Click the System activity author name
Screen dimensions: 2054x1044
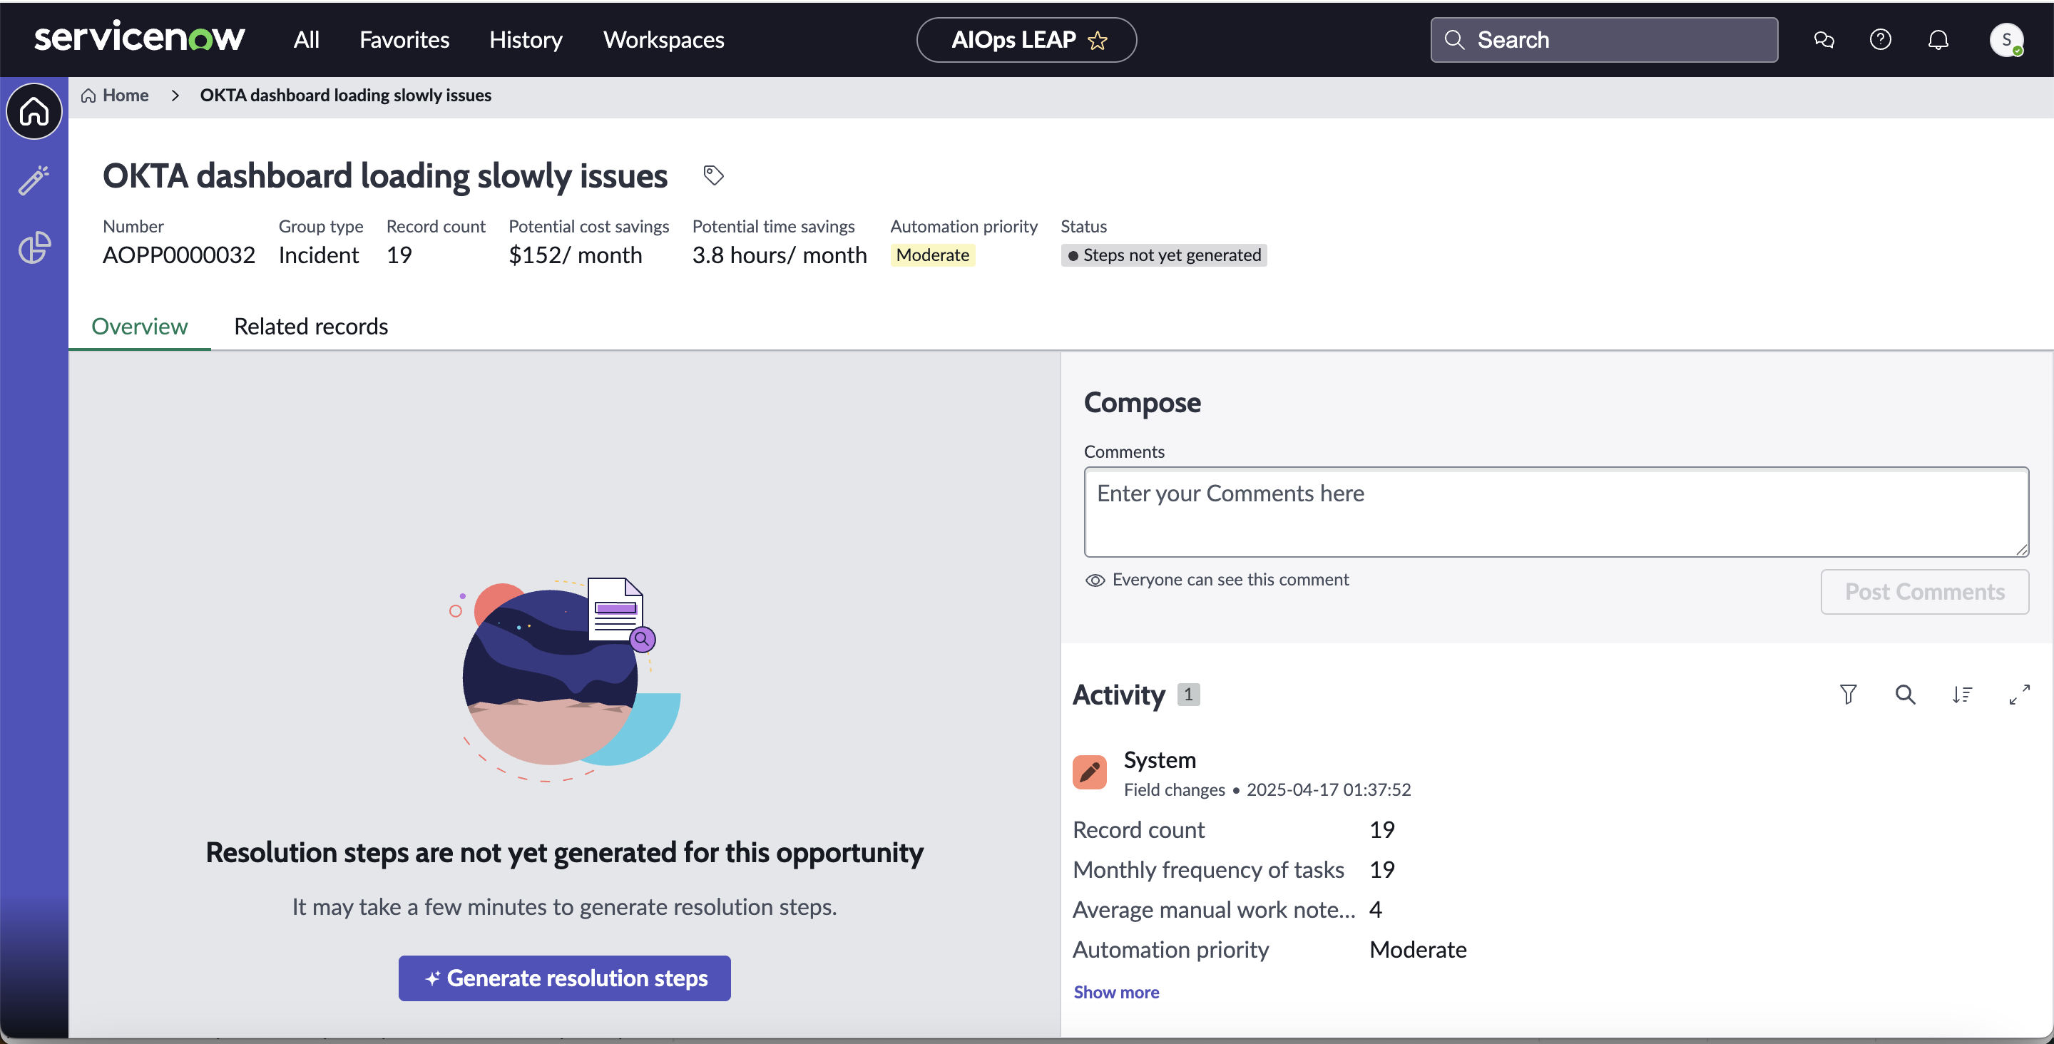click(x=1160, y=760)
